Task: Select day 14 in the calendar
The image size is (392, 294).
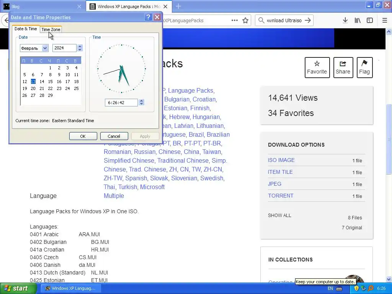Action: [x=42, y=82]
